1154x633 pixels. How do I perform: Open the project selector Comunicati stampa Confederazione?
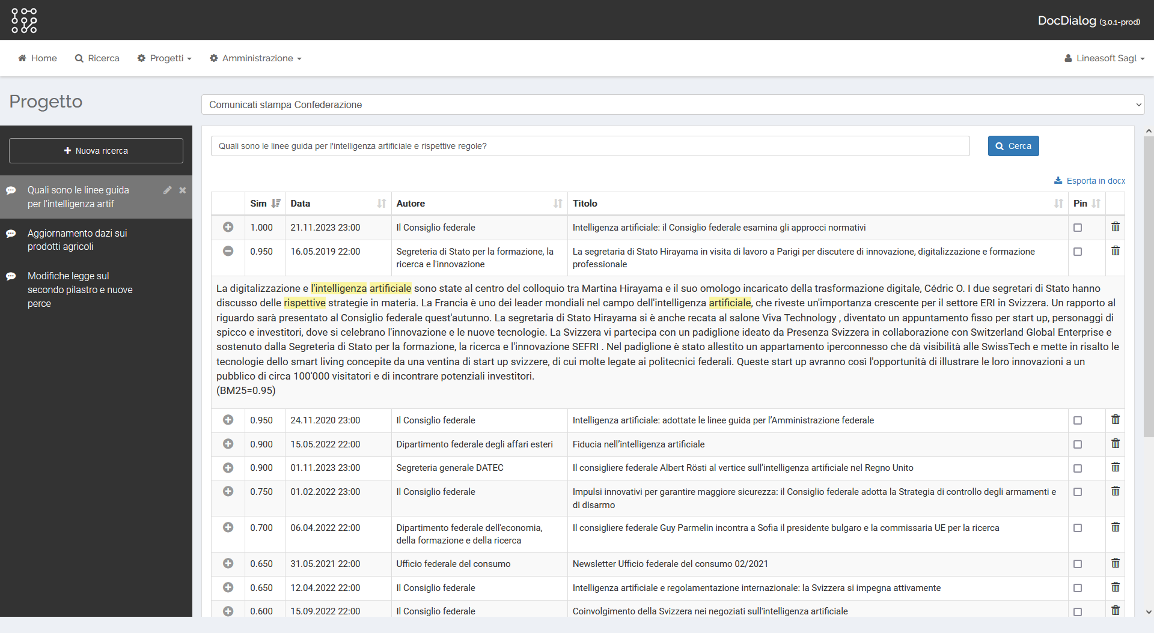[673, 104]
